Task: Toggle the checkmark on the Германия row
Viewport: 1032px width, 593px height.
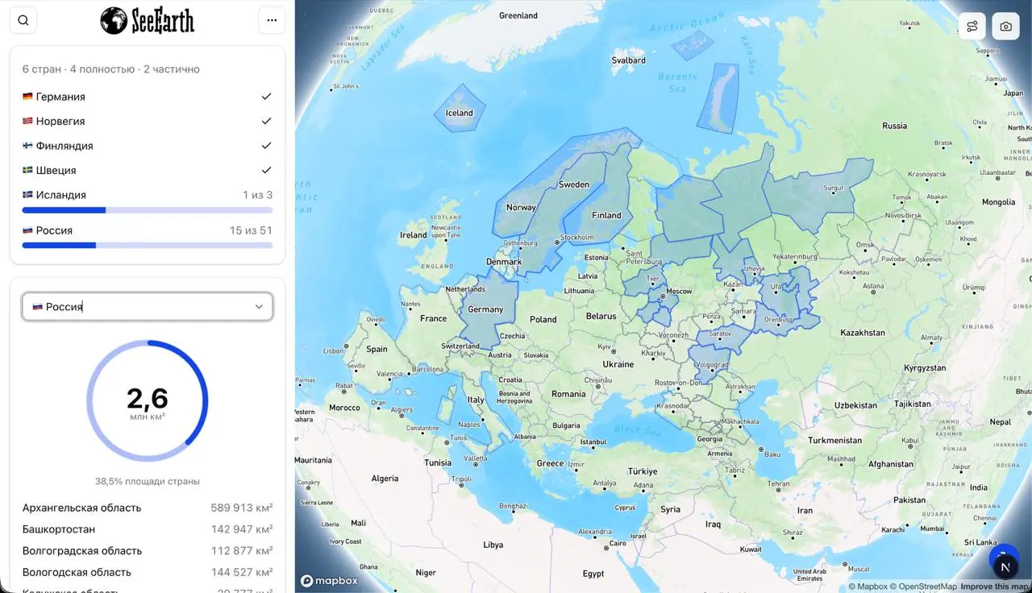Action: tap(266, 97)
